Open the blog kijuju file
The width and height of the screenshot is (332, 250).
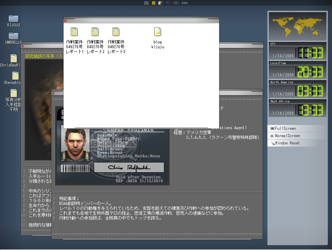[x=158, y=38]
